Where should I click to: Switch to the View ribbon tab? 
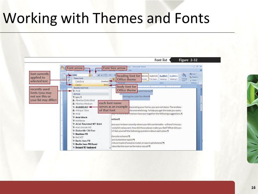point(130,70)
